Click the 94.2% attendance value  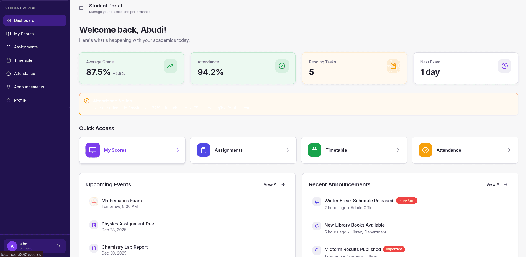(x=211, y=72)
